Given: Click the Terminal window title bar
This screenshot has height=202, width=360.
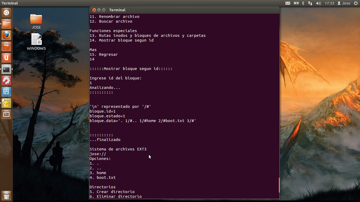Looking at the screenshot, I should click(184, 10).
